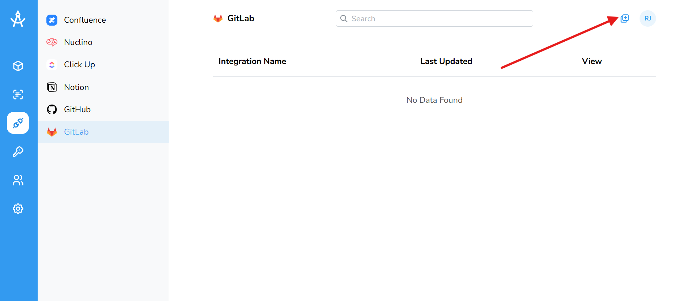
Task: Select GitHub from the integration list
Action: coord(77,109)
